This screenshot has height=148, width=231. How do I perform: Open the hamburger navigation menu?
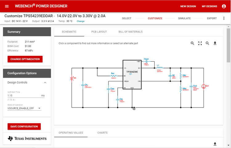(7, 6)
